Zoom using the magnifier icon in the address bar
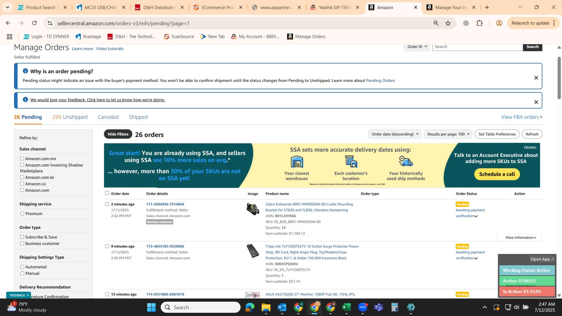The image size is (562, 316). pos(436,23)
